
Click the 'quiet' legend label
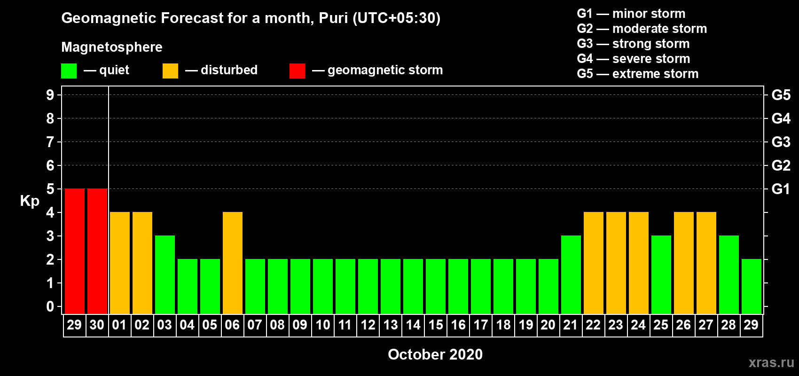pos(114,70)
